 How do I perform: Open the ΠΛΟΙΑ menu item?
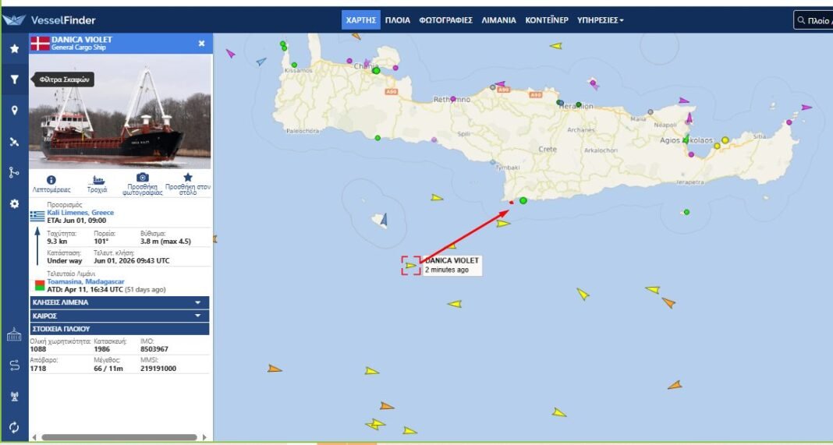coord(397,20)
